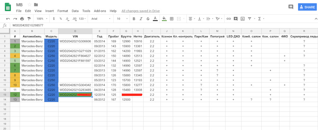
Task: Click the Undo arrow icon
Action: [x=8, y=19]
